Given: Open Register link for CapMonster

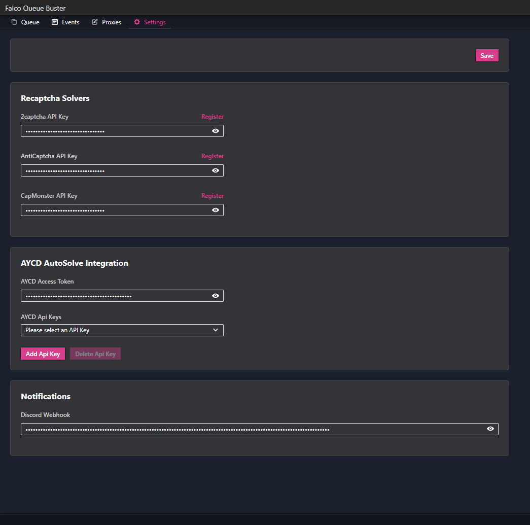Looking at the screenshot, I should [x=213, y=196].
